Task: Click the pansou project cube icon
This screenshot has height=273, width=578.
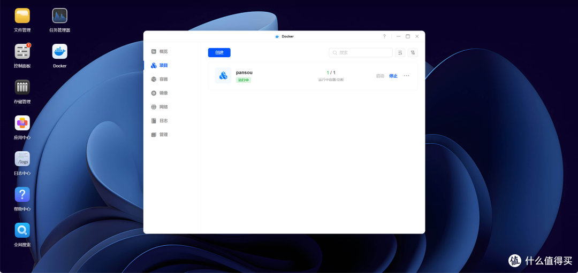Action: coord(223,75)
